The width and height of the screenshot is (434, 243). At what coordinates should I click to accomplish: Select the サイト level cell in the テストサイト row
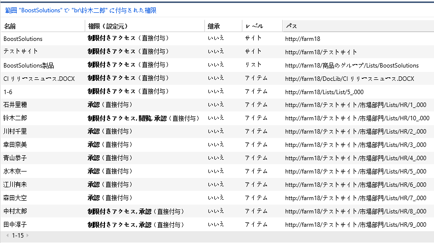(x=253, y=52)
